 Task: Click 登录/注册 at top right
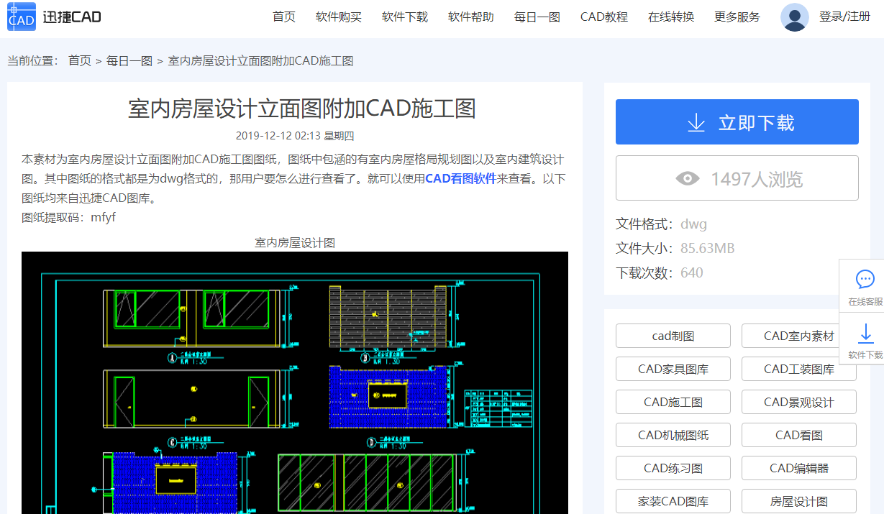point(845,17)
